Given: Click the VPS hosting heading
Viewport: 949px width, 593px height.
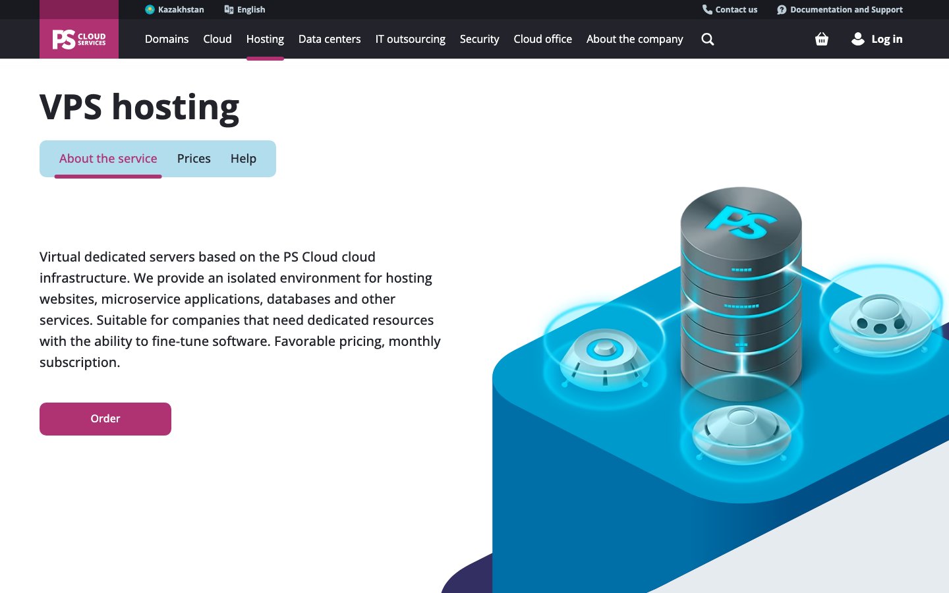Looking at the screenshot, I should [140, 107].
